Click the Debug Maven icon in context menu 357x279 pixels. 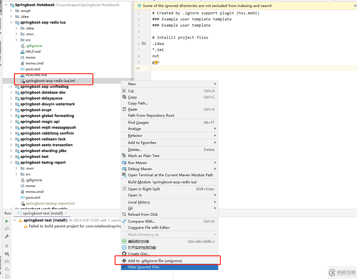(x=124, y=169)
